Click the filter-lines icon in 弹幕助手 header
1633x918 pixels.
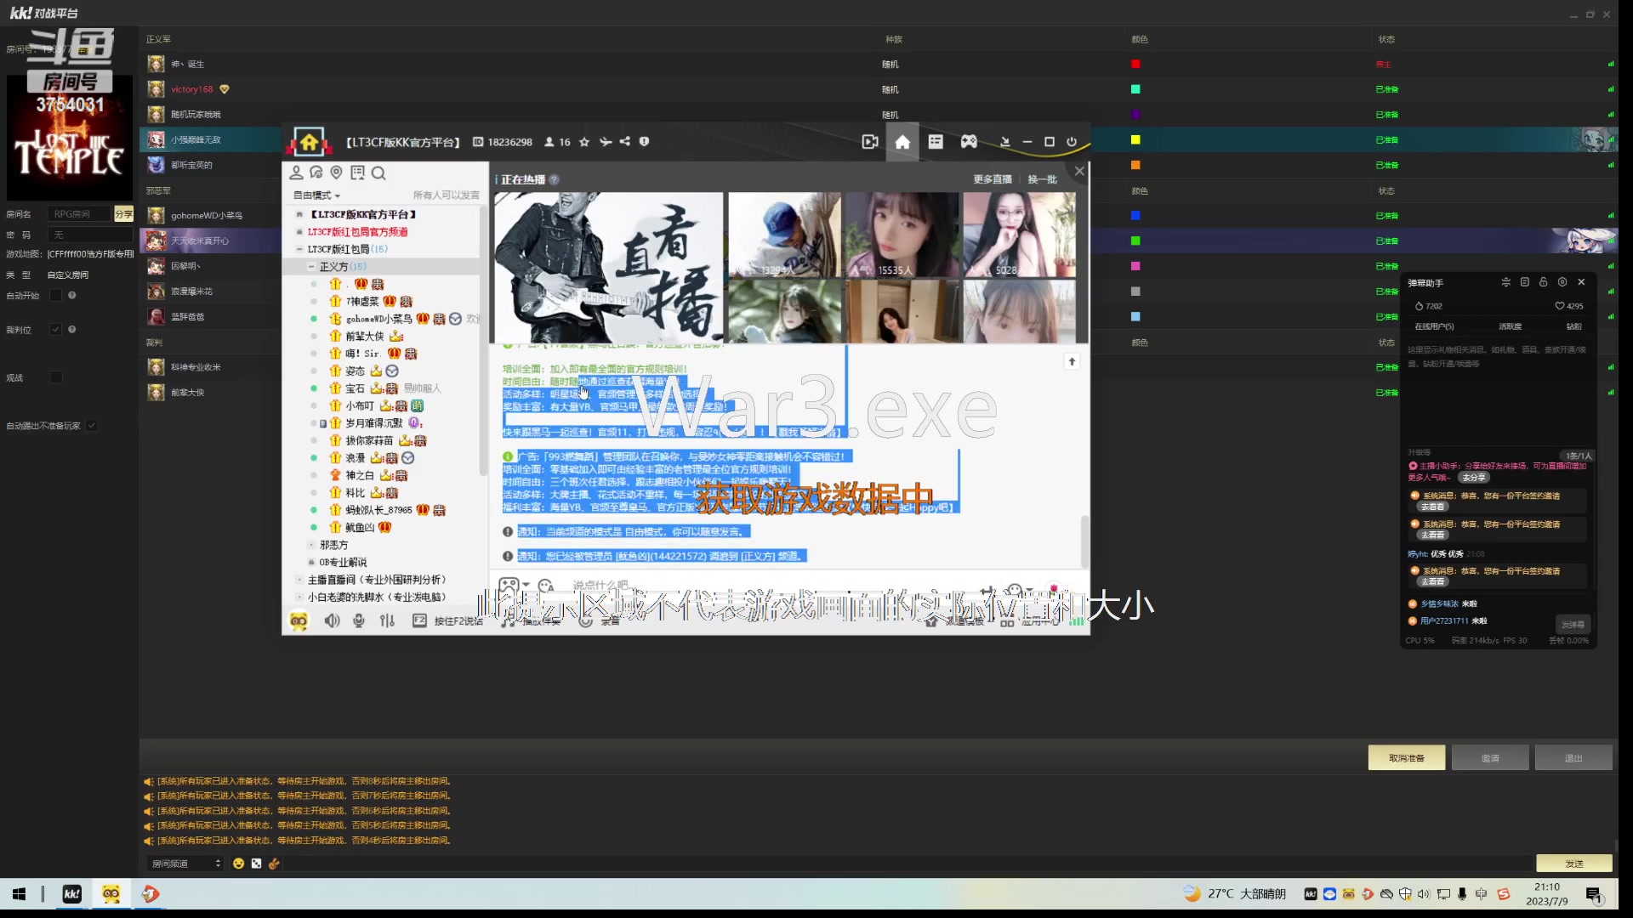[x=1506, y=282]
